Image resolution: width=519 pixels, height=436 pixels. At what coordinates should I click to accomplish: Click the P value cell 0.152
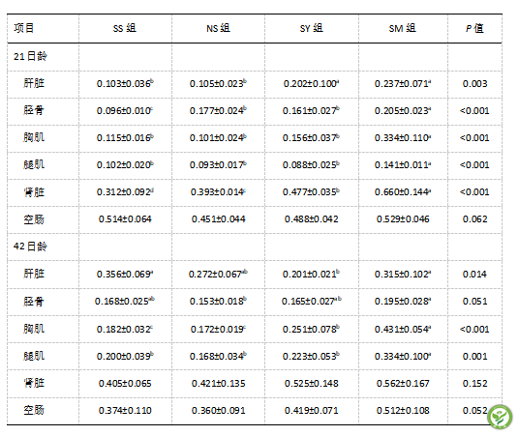[475, 383]
